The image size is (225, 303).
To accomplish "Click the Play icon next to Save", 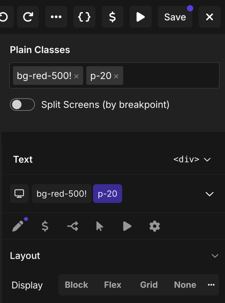I will [140, 17].
